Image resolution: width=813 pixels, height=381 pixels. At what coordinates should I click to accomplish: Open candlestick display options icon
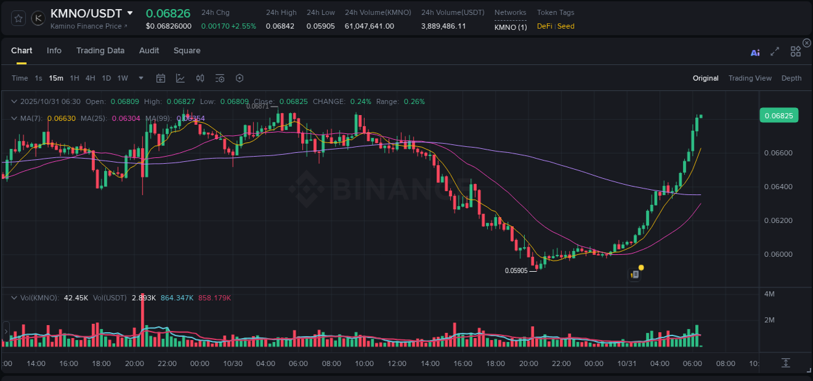pyautogui.click(x=200, y=78)
